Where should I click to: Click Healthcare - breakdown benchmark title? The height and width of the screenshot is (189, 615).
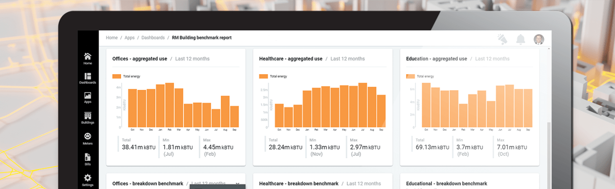pyautogui.click(x=299, y=183)
